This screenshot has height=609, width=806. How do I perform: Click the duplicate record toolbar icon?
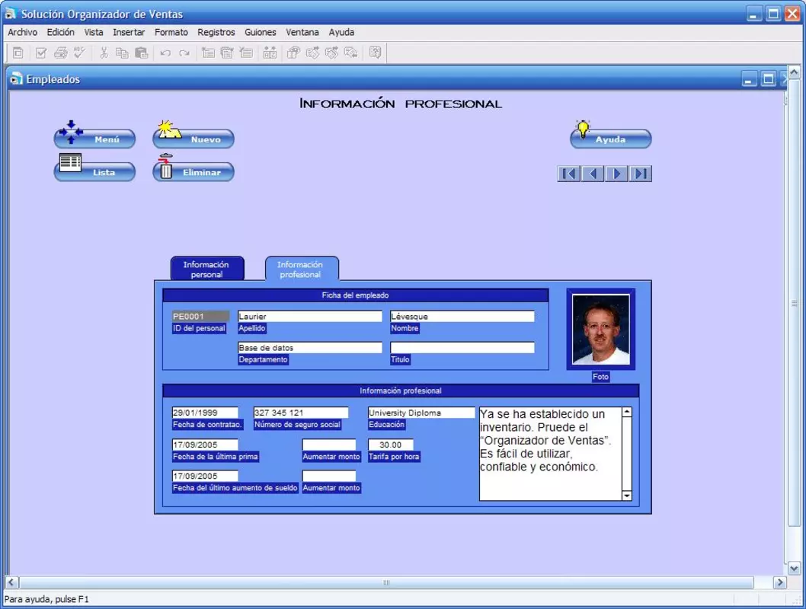(x=227, y=53)
